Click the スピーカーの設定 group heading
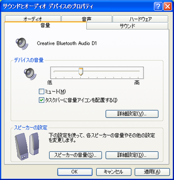The image size is (174, 180). tap(31, 128)
